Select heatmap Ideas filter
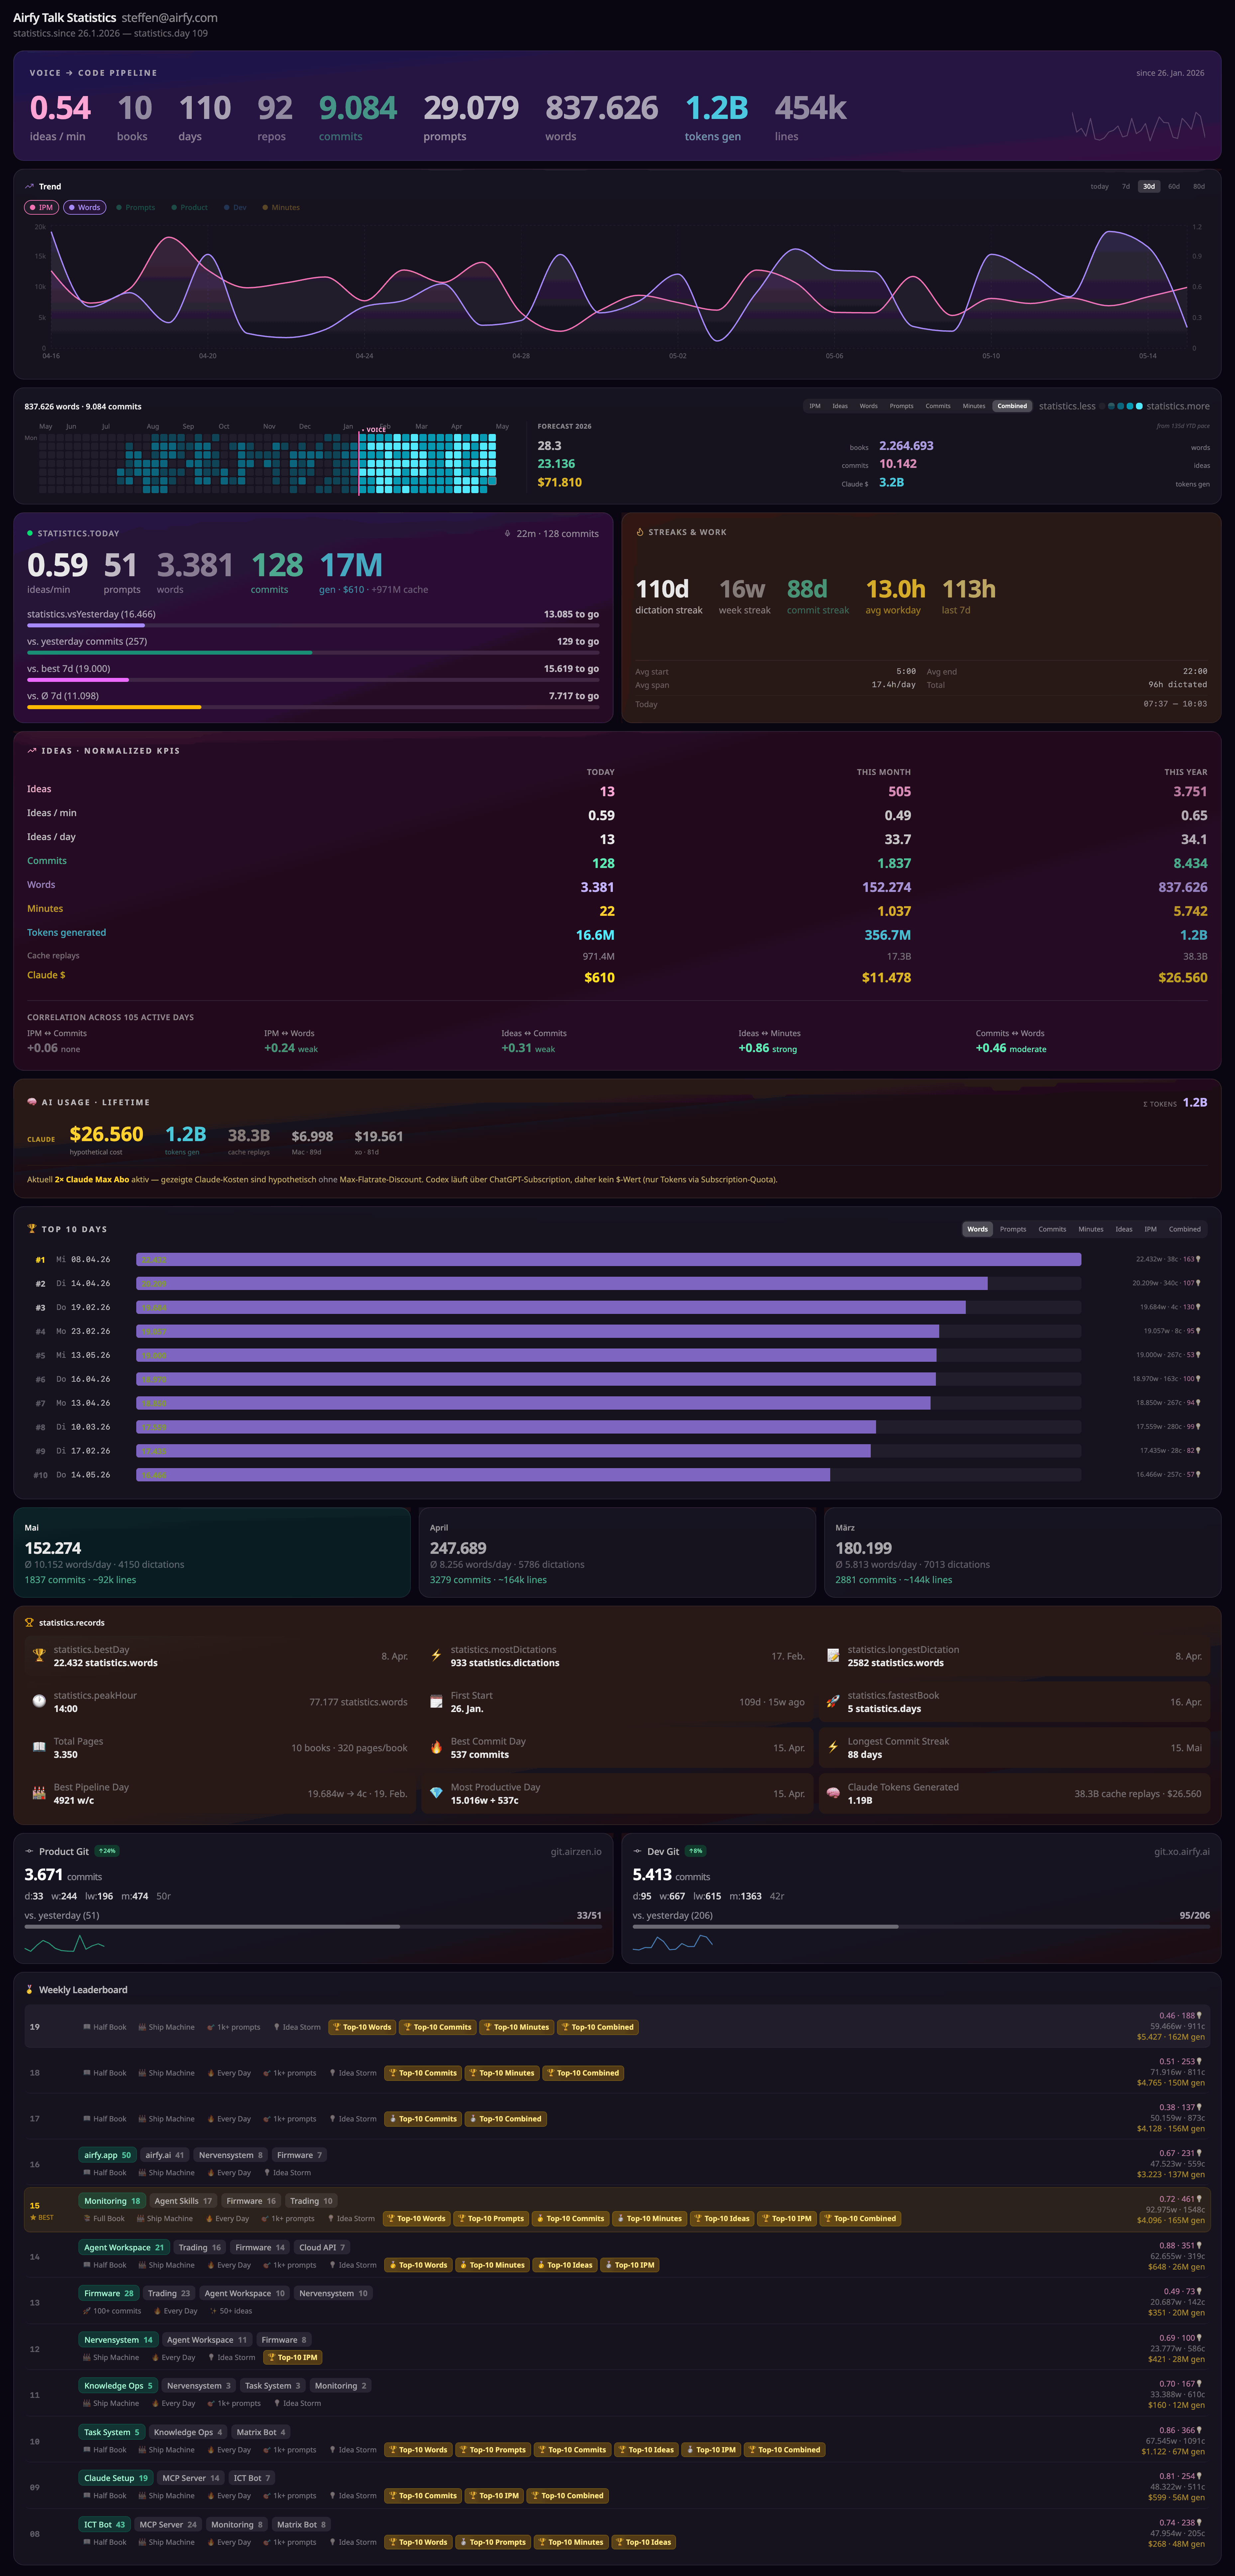The height and width of the screenshot is (2576, 1235). click(840, 406)
